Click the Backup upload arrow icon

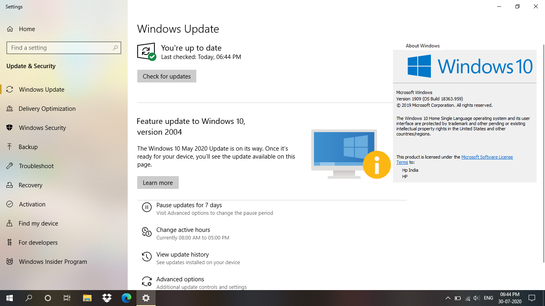pos(10,147)
